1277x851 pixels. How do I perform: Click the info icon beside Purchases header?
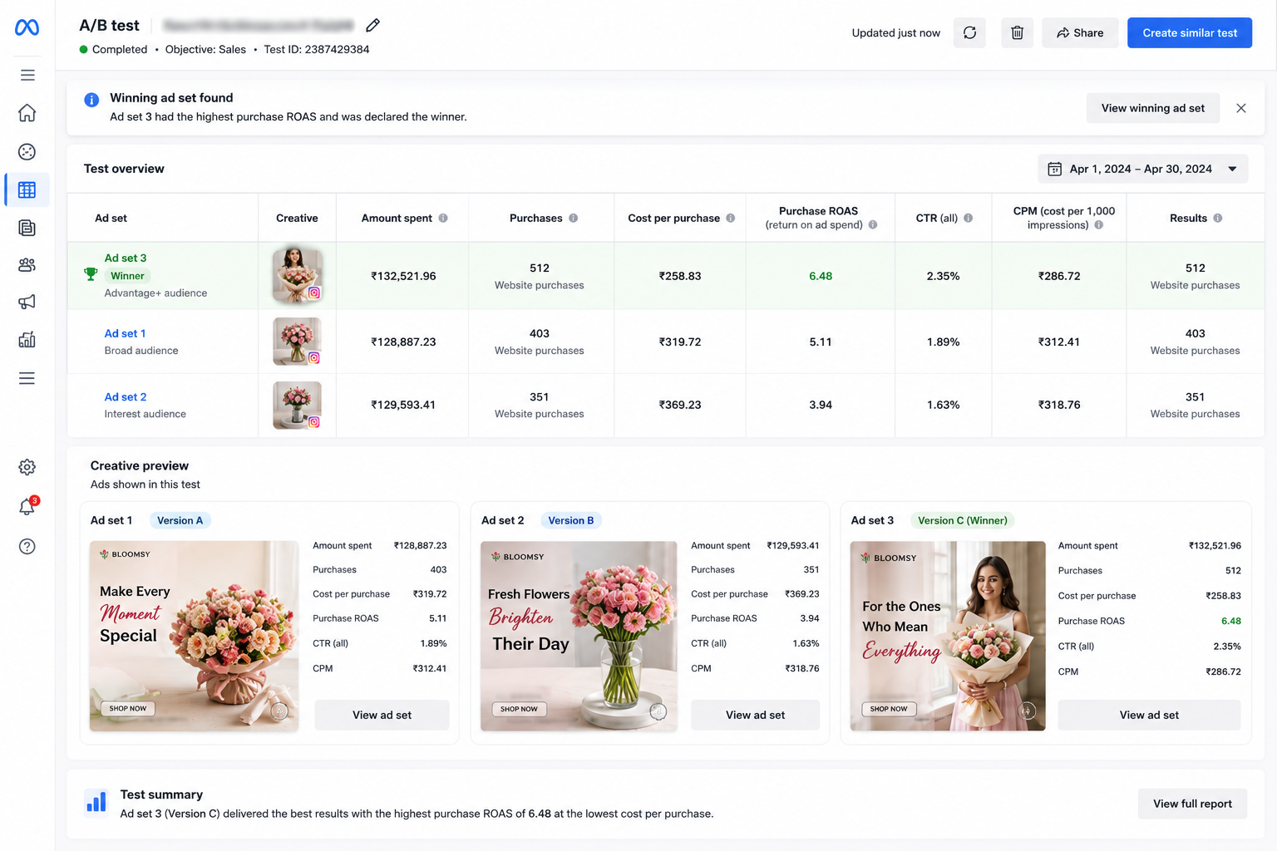coord(574,218)
